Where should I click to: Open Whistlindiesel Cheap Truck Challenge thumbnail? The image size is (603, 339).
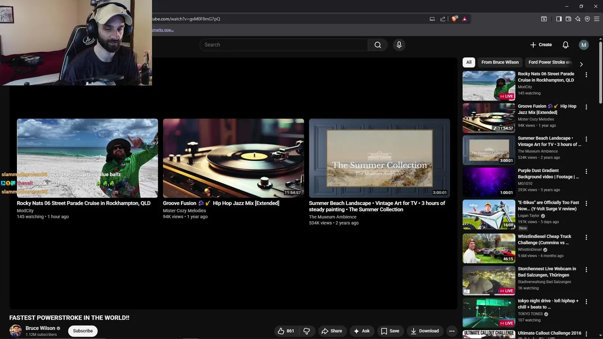pyautogui.click(x=489, y=248)
